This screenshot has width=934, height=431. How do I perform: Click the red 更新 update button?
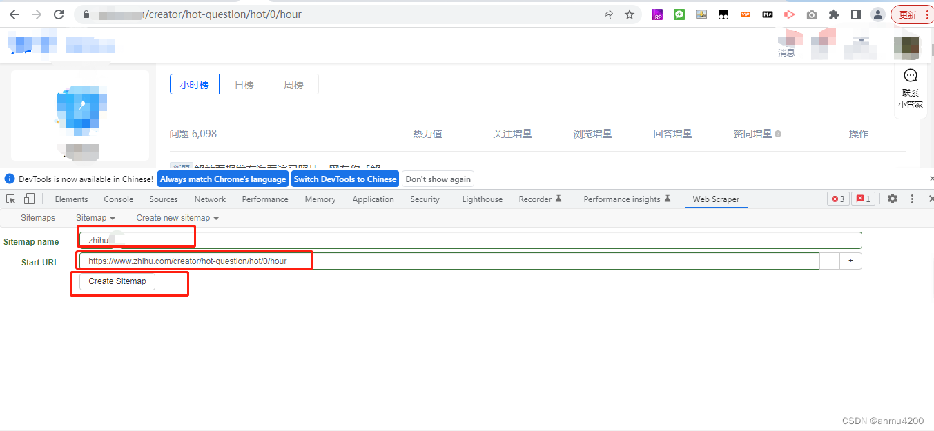point(912,14)
